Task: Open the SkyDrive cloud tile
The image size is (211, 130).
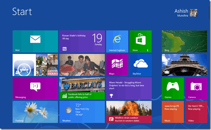Action: pos(141,65)
